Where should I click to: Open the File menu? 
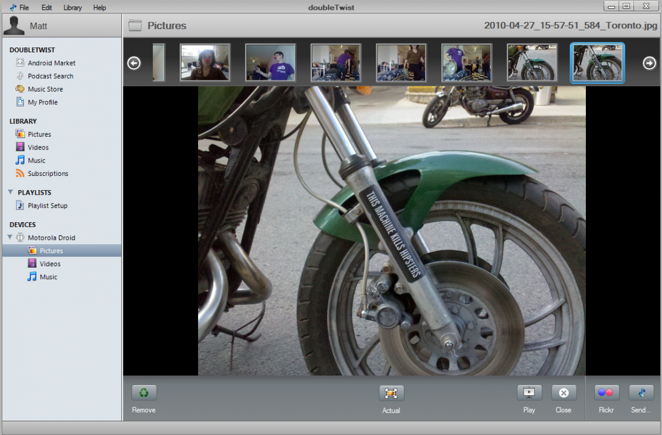(24, 8)
